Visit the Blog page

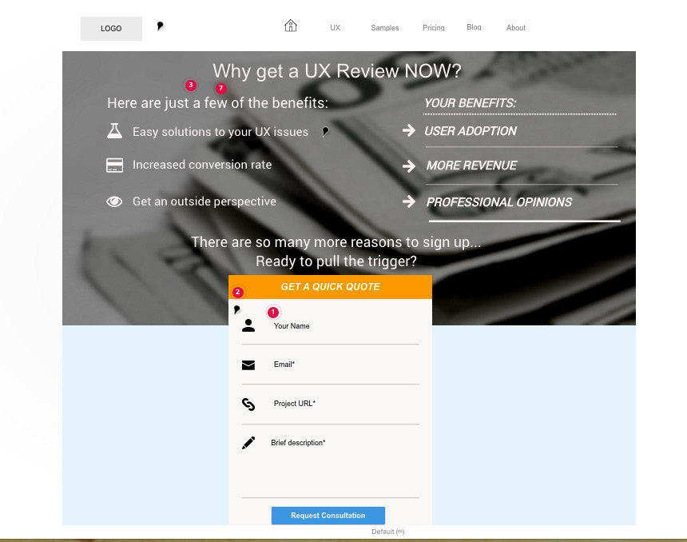coord(474,27)
